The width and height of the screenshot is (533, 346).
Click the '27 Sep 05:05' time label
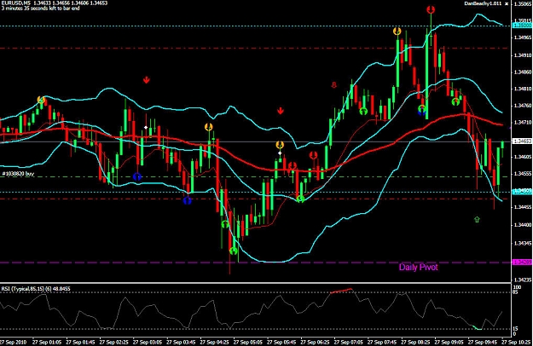click(248, 342)
